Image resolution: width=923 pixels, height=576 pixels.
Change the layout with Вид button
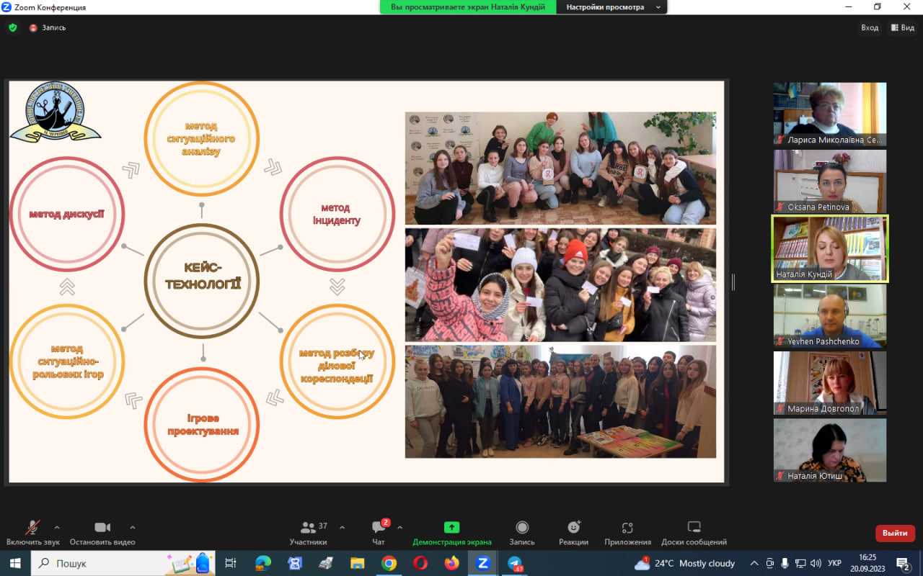[904, 27]
